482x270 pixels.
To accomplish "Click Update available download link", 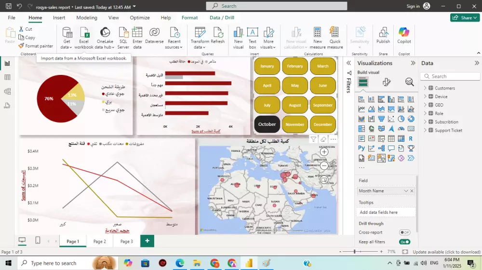I will (446, 252).
